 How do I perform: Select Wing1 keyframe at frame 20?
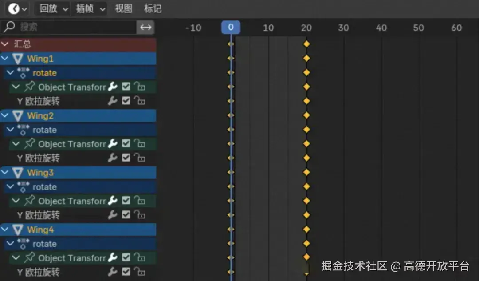306,58
